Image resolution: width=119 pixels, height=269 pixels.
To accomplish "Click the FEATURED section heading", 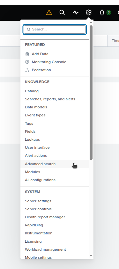I will pyautogui.click(x=35, y=45).
